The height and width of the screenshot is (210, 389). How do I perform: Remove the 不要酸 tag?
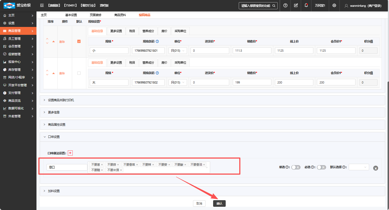point(185,165)
